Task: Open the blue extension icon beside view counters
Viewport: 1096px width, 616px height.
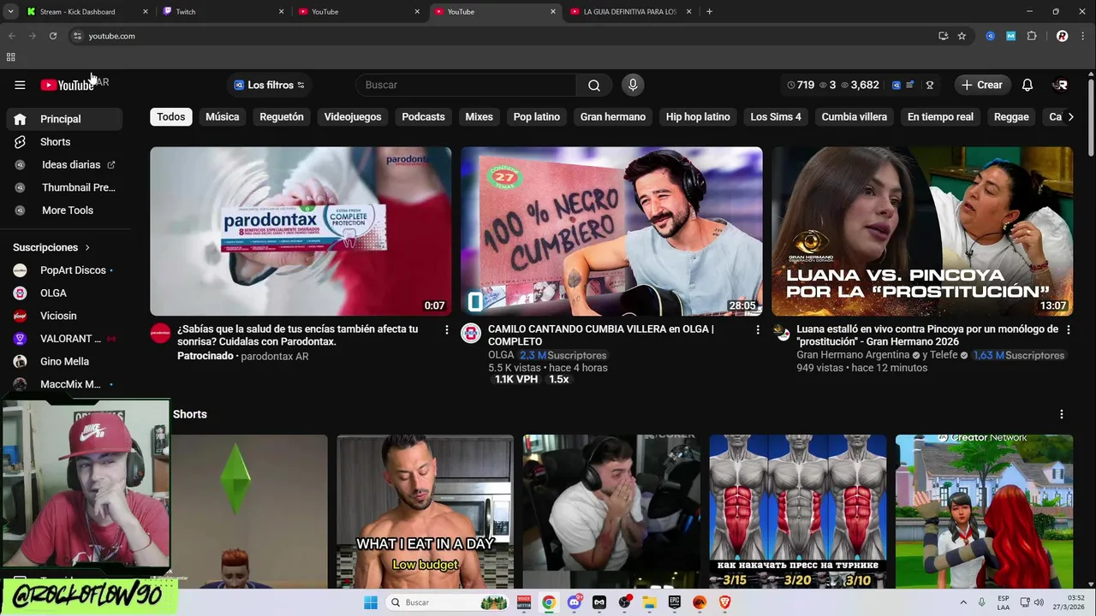Action: (x=896, y=85)
